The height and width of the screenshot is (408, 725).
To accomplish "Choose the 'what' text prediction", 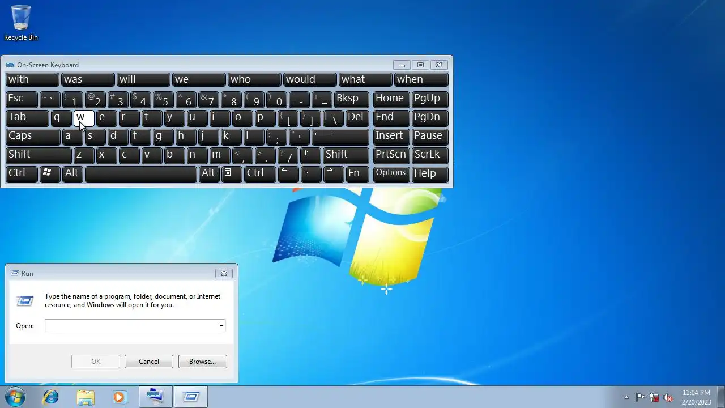I will [x=365, y=80].
